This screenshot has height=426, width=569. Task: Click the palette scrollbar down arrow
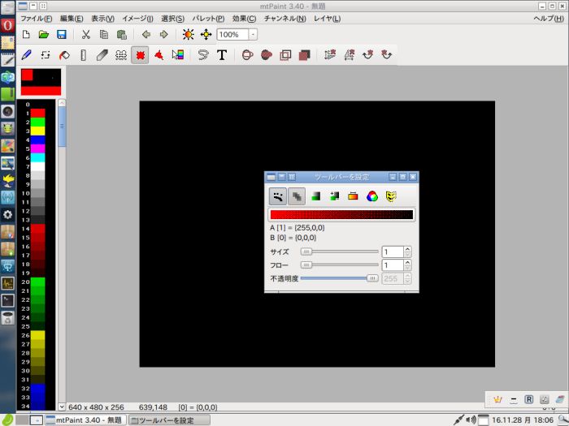click(x=62, y=406)
